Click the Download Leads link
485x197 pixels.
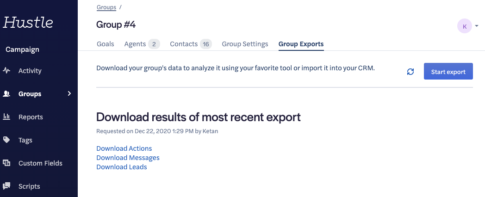click(122, 166)
